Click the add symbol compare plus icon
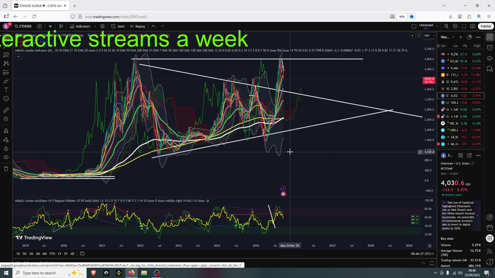The height and width of the screenshot is (278, 495). coord(39,26)
